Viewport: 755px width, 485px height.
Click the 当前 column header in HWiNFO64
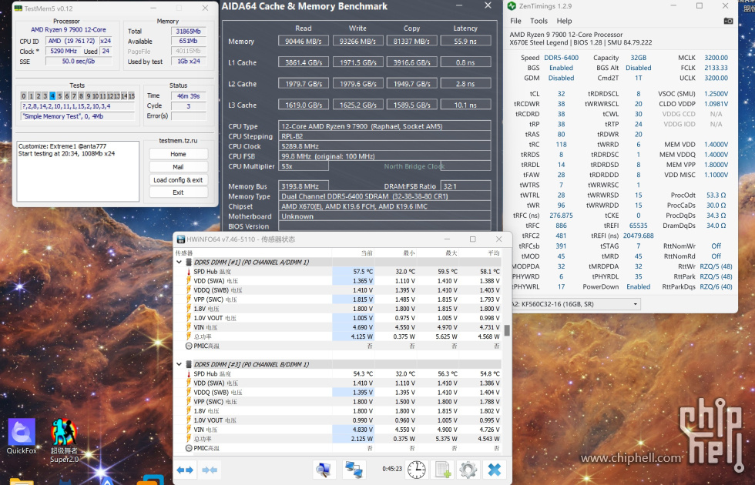pos(367,253)
